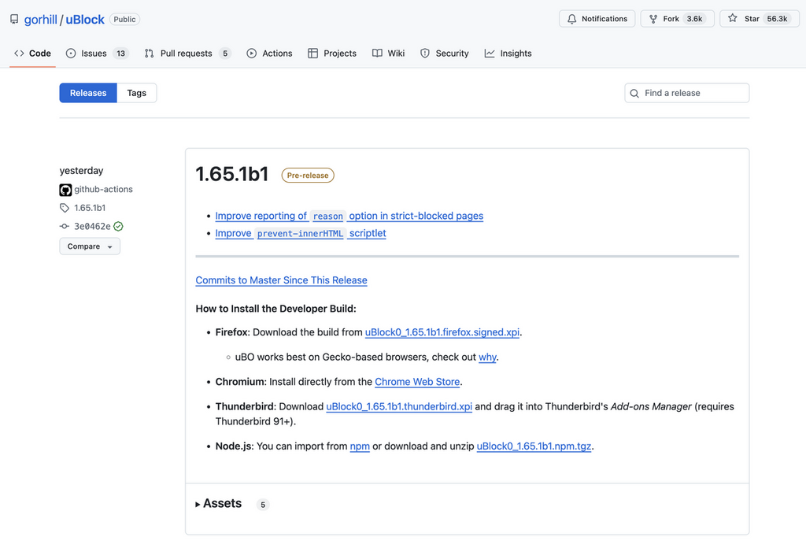This screenshot has height=548, width=806.
Task: Open the gorhill owner link
Action: pyautogui.click(x=41, y=20)
